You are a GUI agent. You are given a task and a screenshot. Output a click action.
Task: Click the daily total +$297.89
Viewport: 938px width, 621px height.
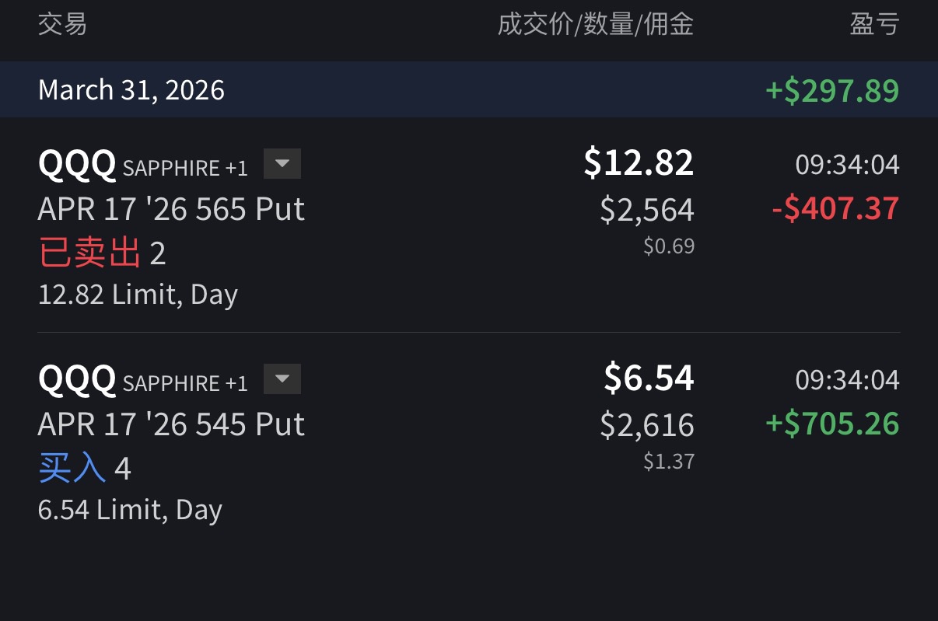(832, 90)
